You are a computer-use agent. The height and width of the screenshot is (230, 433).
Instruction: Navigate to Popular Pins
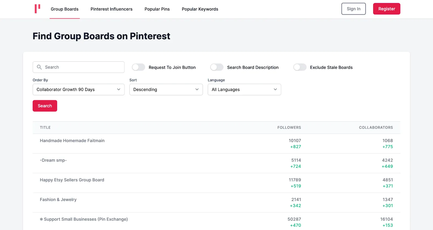pyautogui.click(x=157, y=9)
